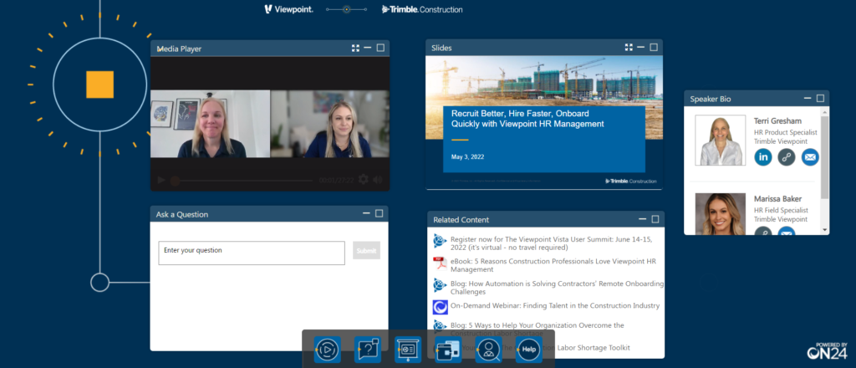The height and width of the screenshot is (368, 856).
Task: Maximize the Media Player window
Action: tap(380, 48)
